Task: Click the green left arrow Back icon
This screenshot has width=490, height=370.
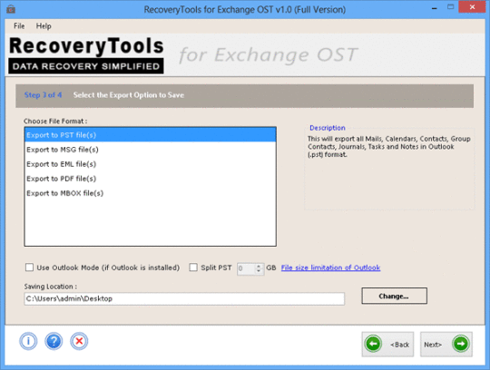Action: [x=373, y=344]
